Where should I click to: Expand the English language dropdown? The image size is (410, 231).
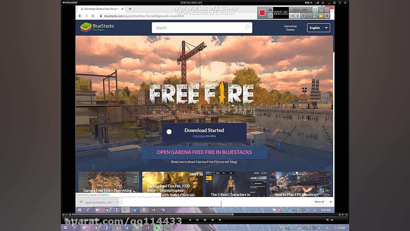(x=318, y=28)
